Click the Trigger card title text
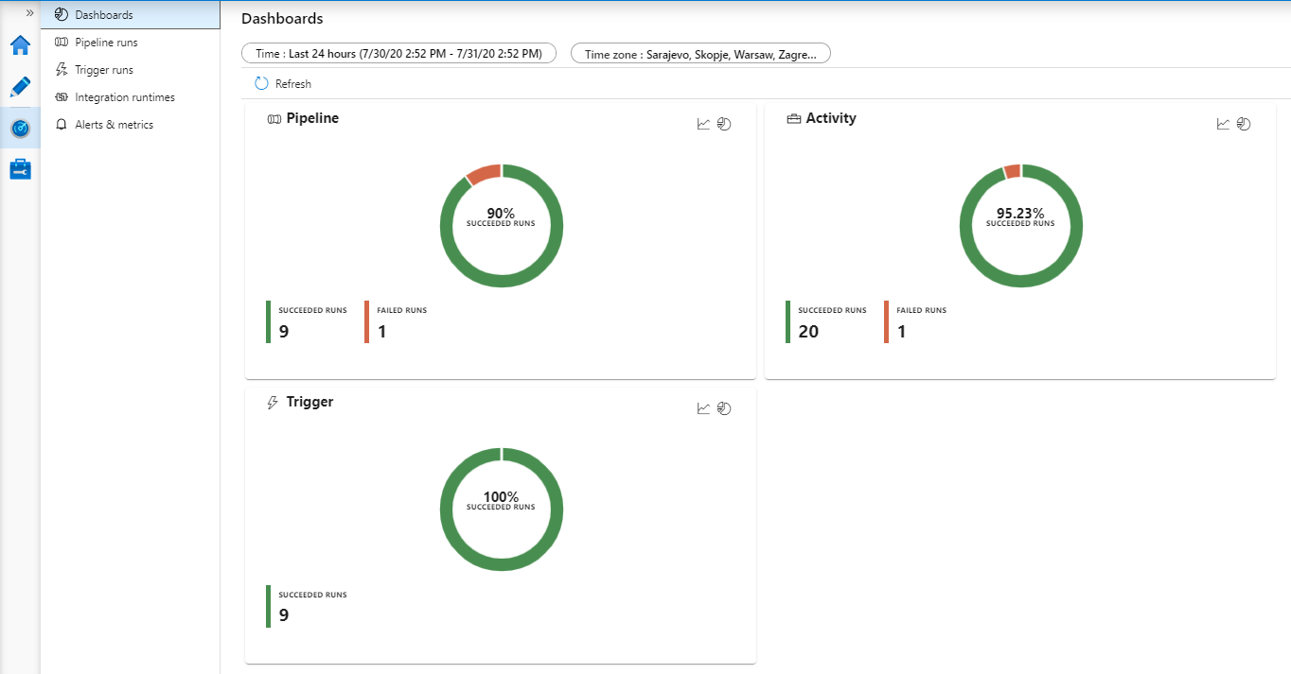This screenshot has height=674, width=1291. (x=309, y=402)
